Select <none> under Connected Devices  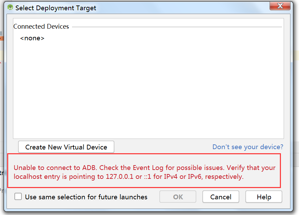coord(32,38)
